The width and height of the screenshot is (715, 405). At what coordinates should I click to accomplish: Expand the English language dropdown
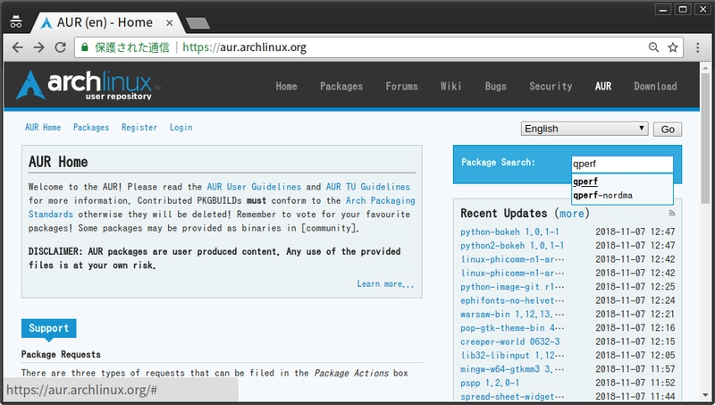[585, 129]
